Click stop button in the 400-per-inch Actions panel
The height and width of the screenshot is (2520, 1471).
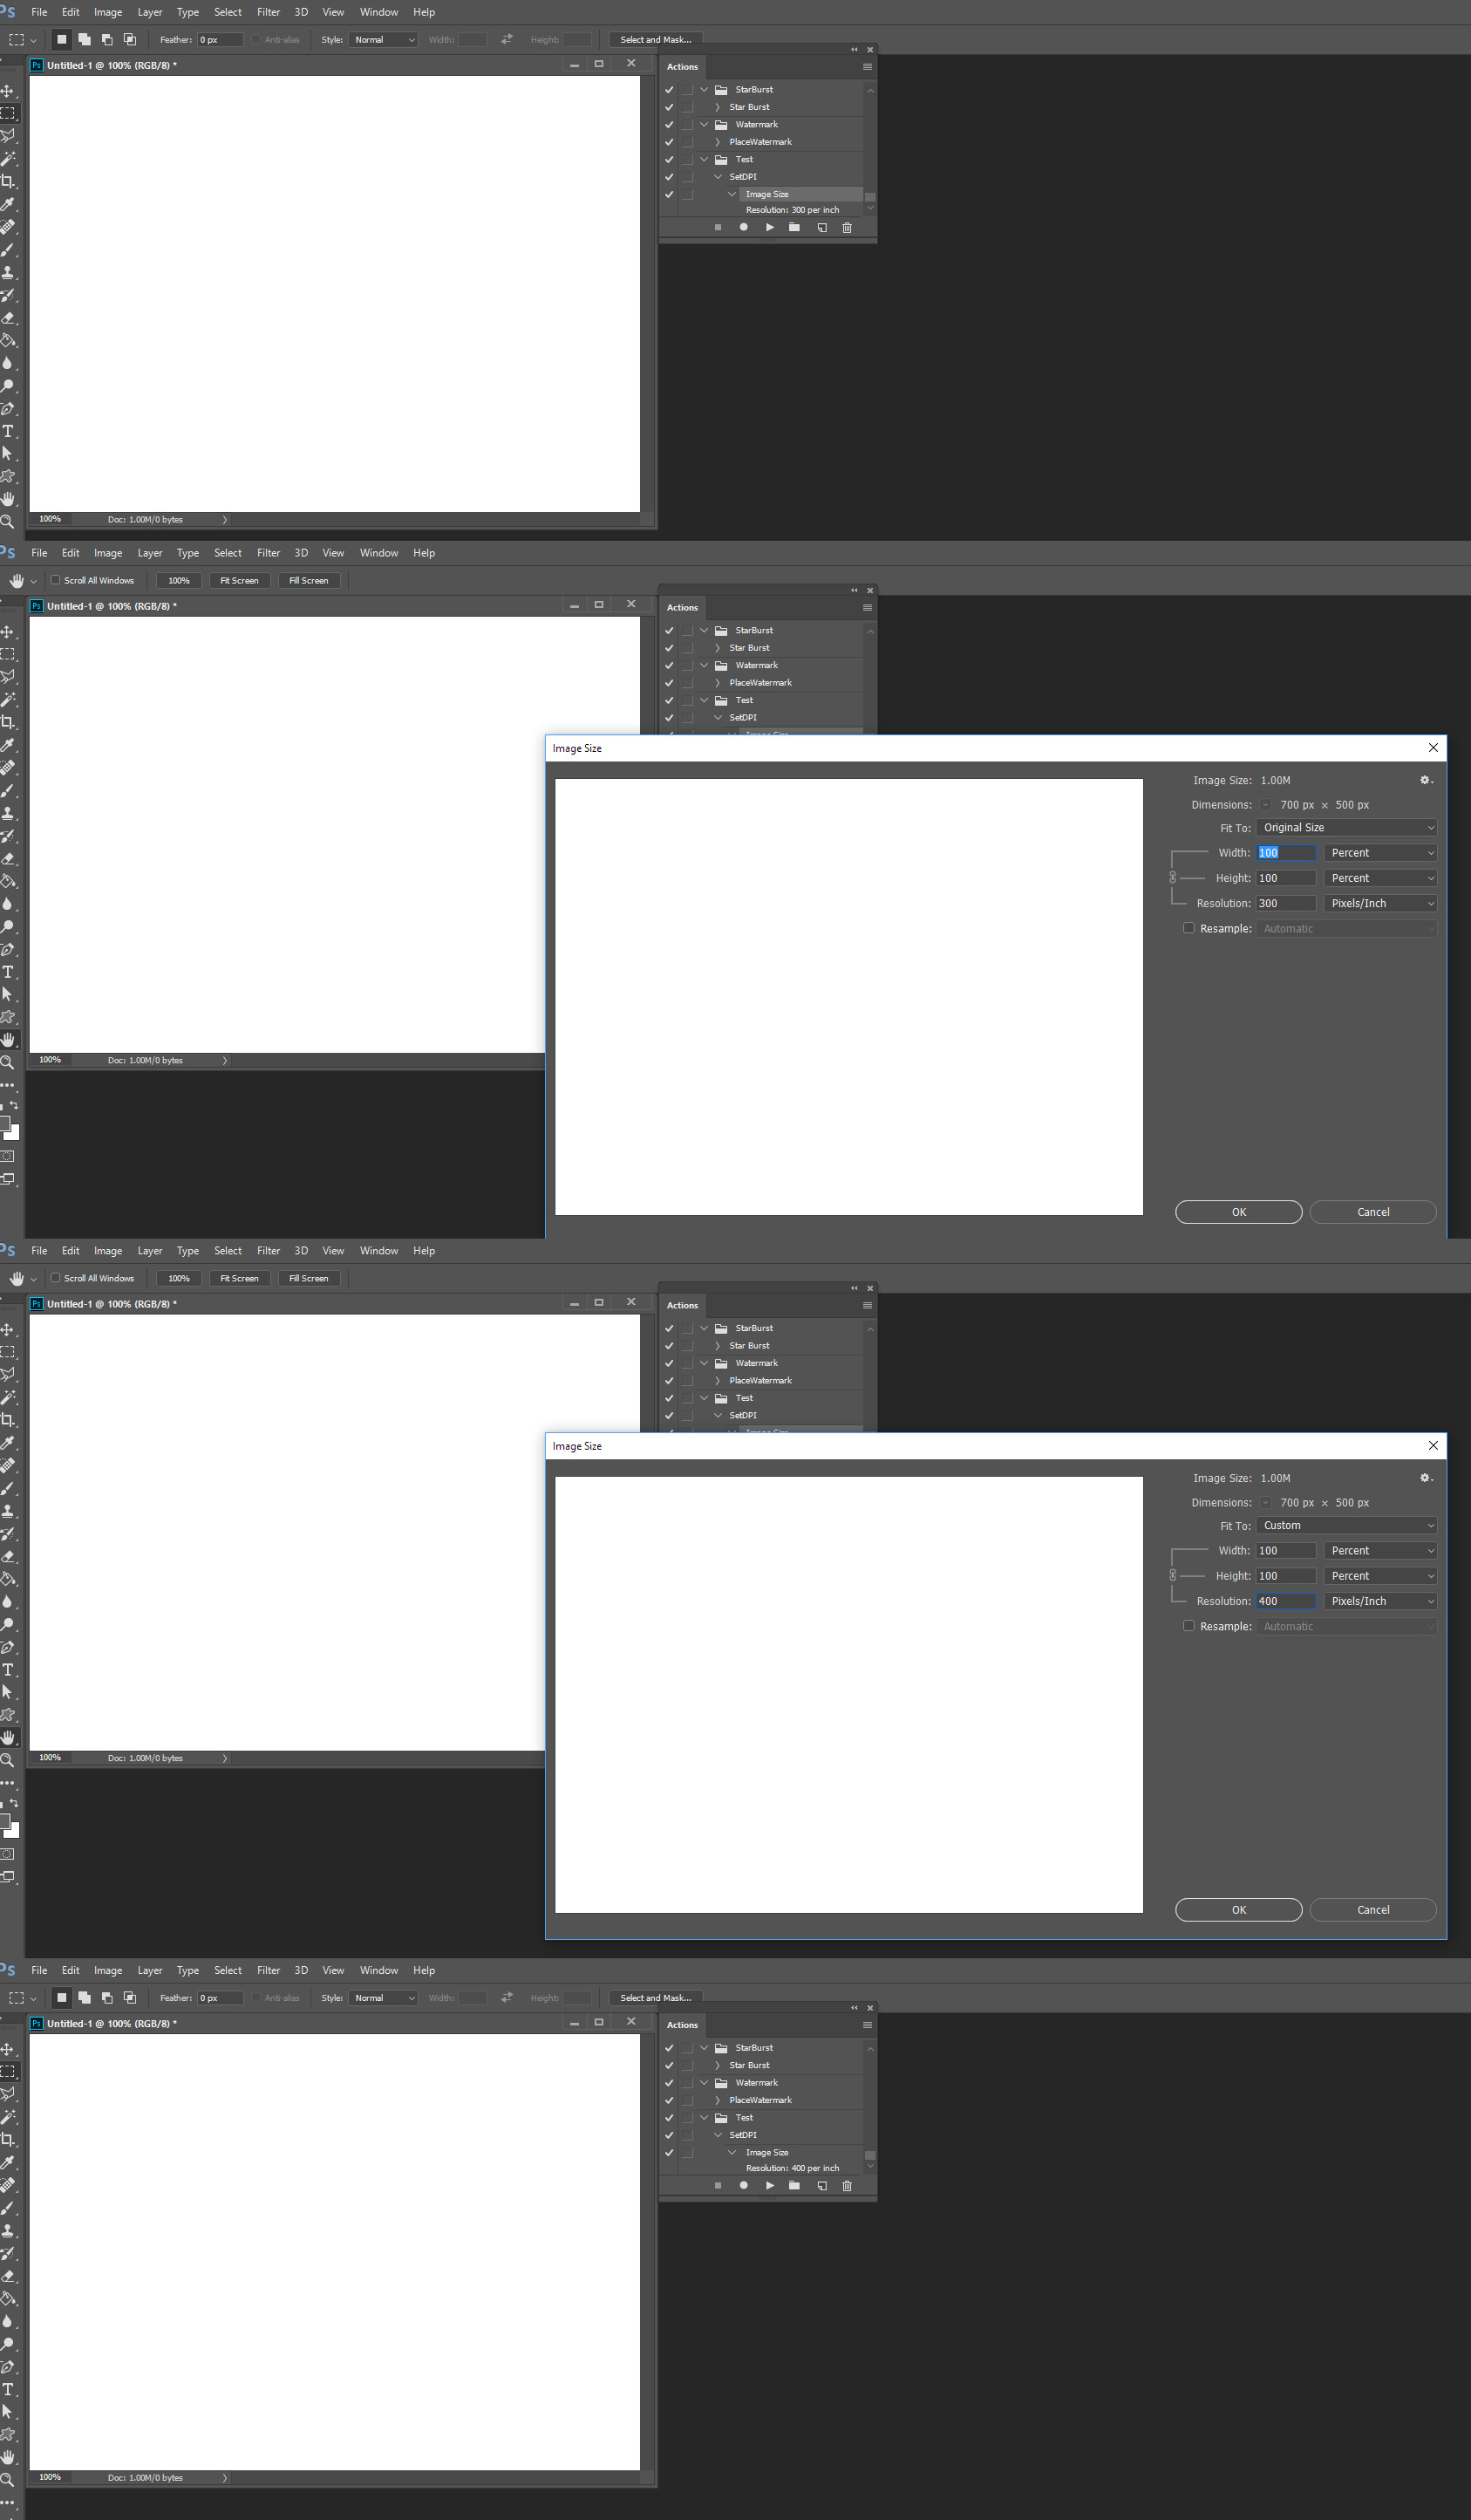pyautogui.click(x=718, y=2185)
